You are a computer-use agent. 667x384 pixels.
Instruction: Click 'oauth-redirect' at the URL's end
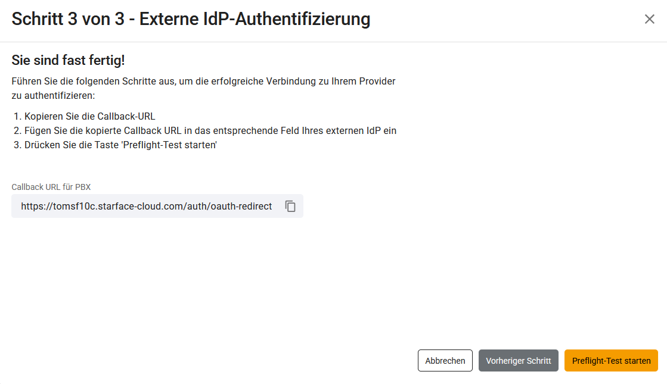click(241, 207)
